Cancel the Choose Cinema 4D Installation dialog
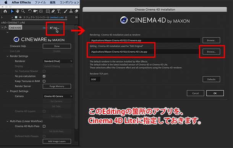 (196, 93)
